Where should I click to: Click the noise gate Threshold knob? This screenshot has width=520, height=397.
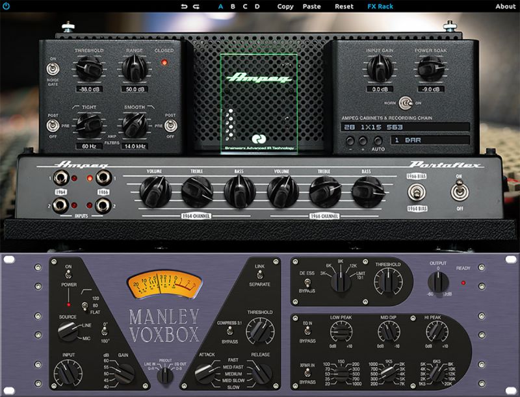coord(89,69)
